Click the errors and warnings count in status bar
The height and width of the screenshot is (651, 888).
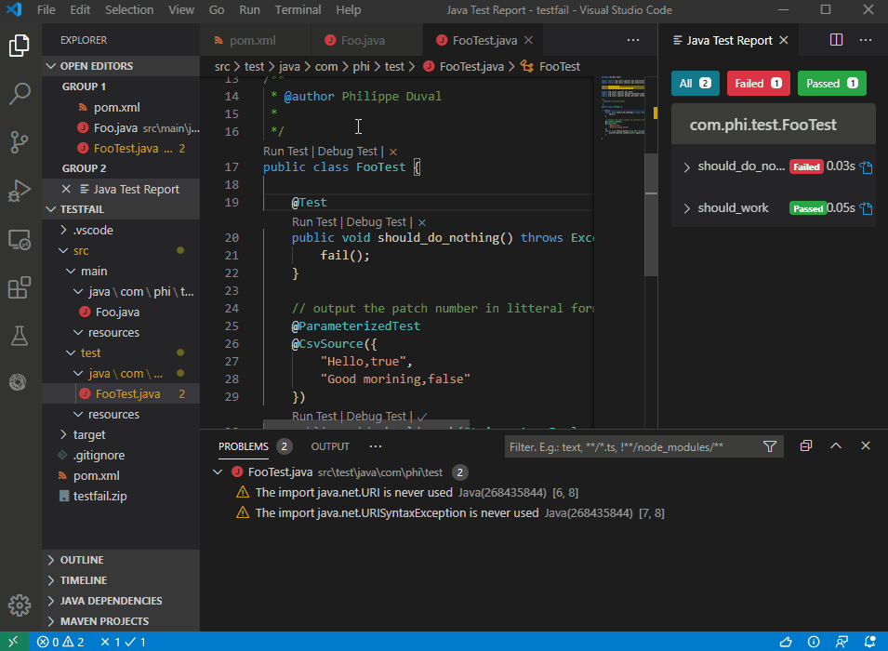[60, 642]
